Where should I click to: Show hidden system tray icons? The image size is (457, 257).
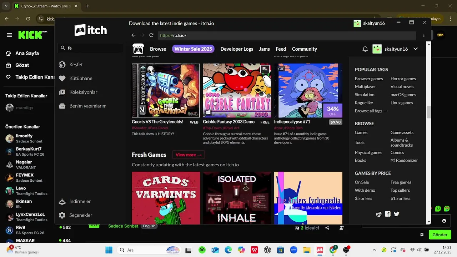pos(374,250)
